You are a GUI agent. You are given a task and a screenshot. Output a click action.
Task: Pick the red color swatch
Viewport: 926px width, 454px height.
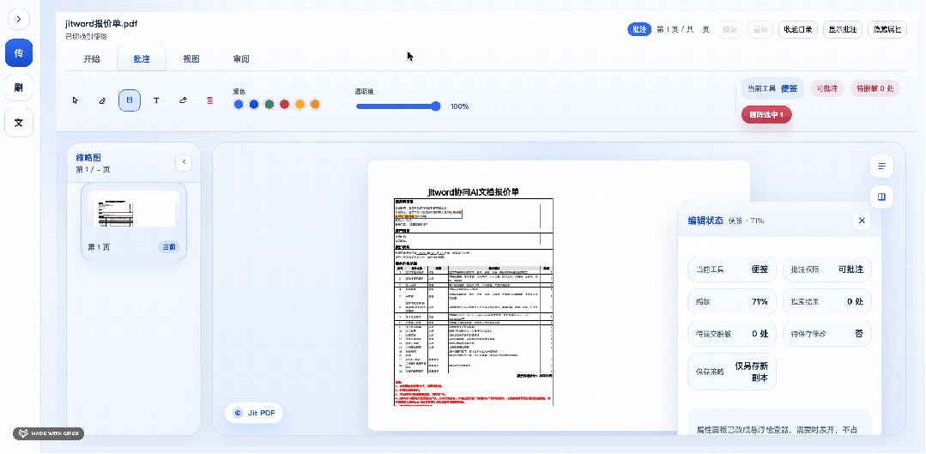click(x=285, y=105)
